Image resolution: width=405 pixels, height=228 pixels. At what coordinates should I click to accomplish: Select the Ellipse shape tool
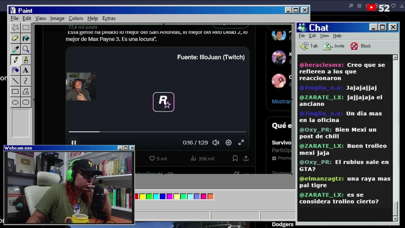tap(15, 102)
